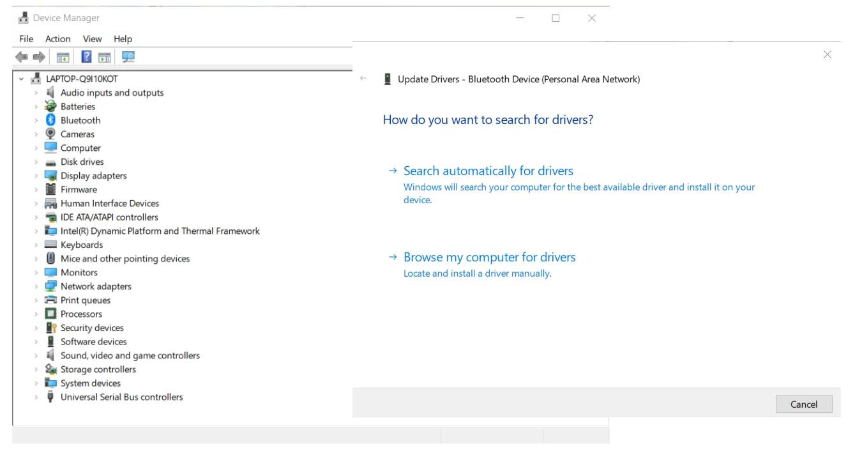Open the Action menu
Image resolution: width=862 pixels, height=455 pixels.
pyautogui.click(x=58, y=39)
